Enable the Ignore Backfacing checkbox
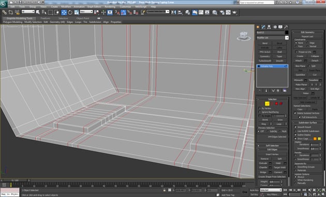This screenshot has height=197, width=326. point(260,112)
